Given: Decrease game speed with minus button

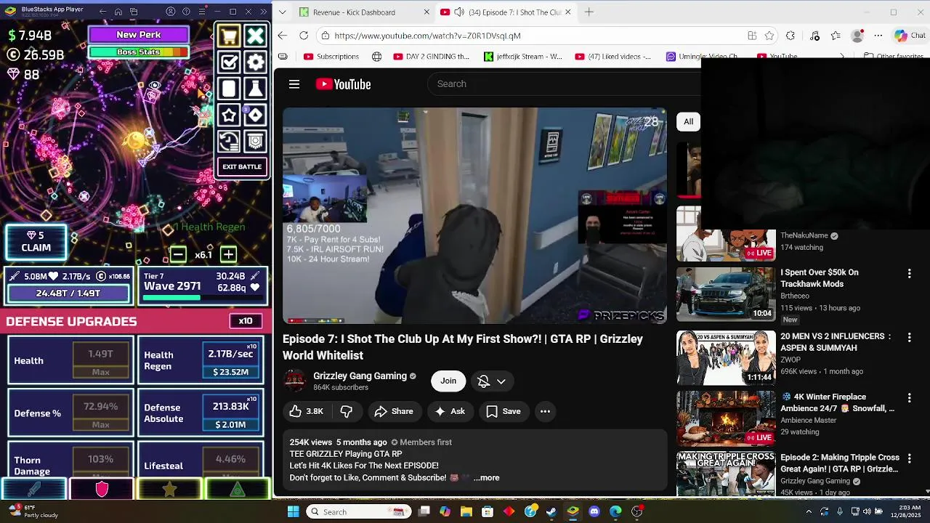Looking at the screenshot, I should point(178,254).
